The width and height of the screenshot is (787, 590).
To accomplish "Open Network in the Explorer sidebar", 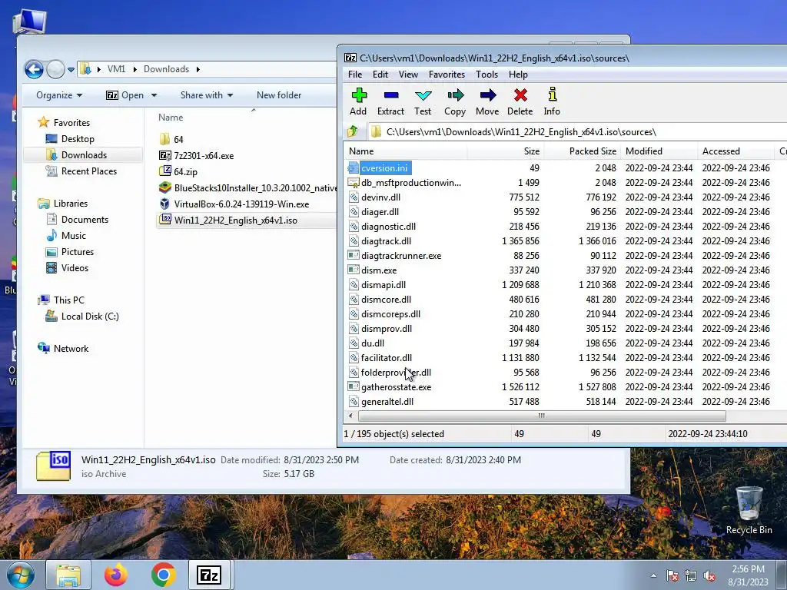I will 71,348.
